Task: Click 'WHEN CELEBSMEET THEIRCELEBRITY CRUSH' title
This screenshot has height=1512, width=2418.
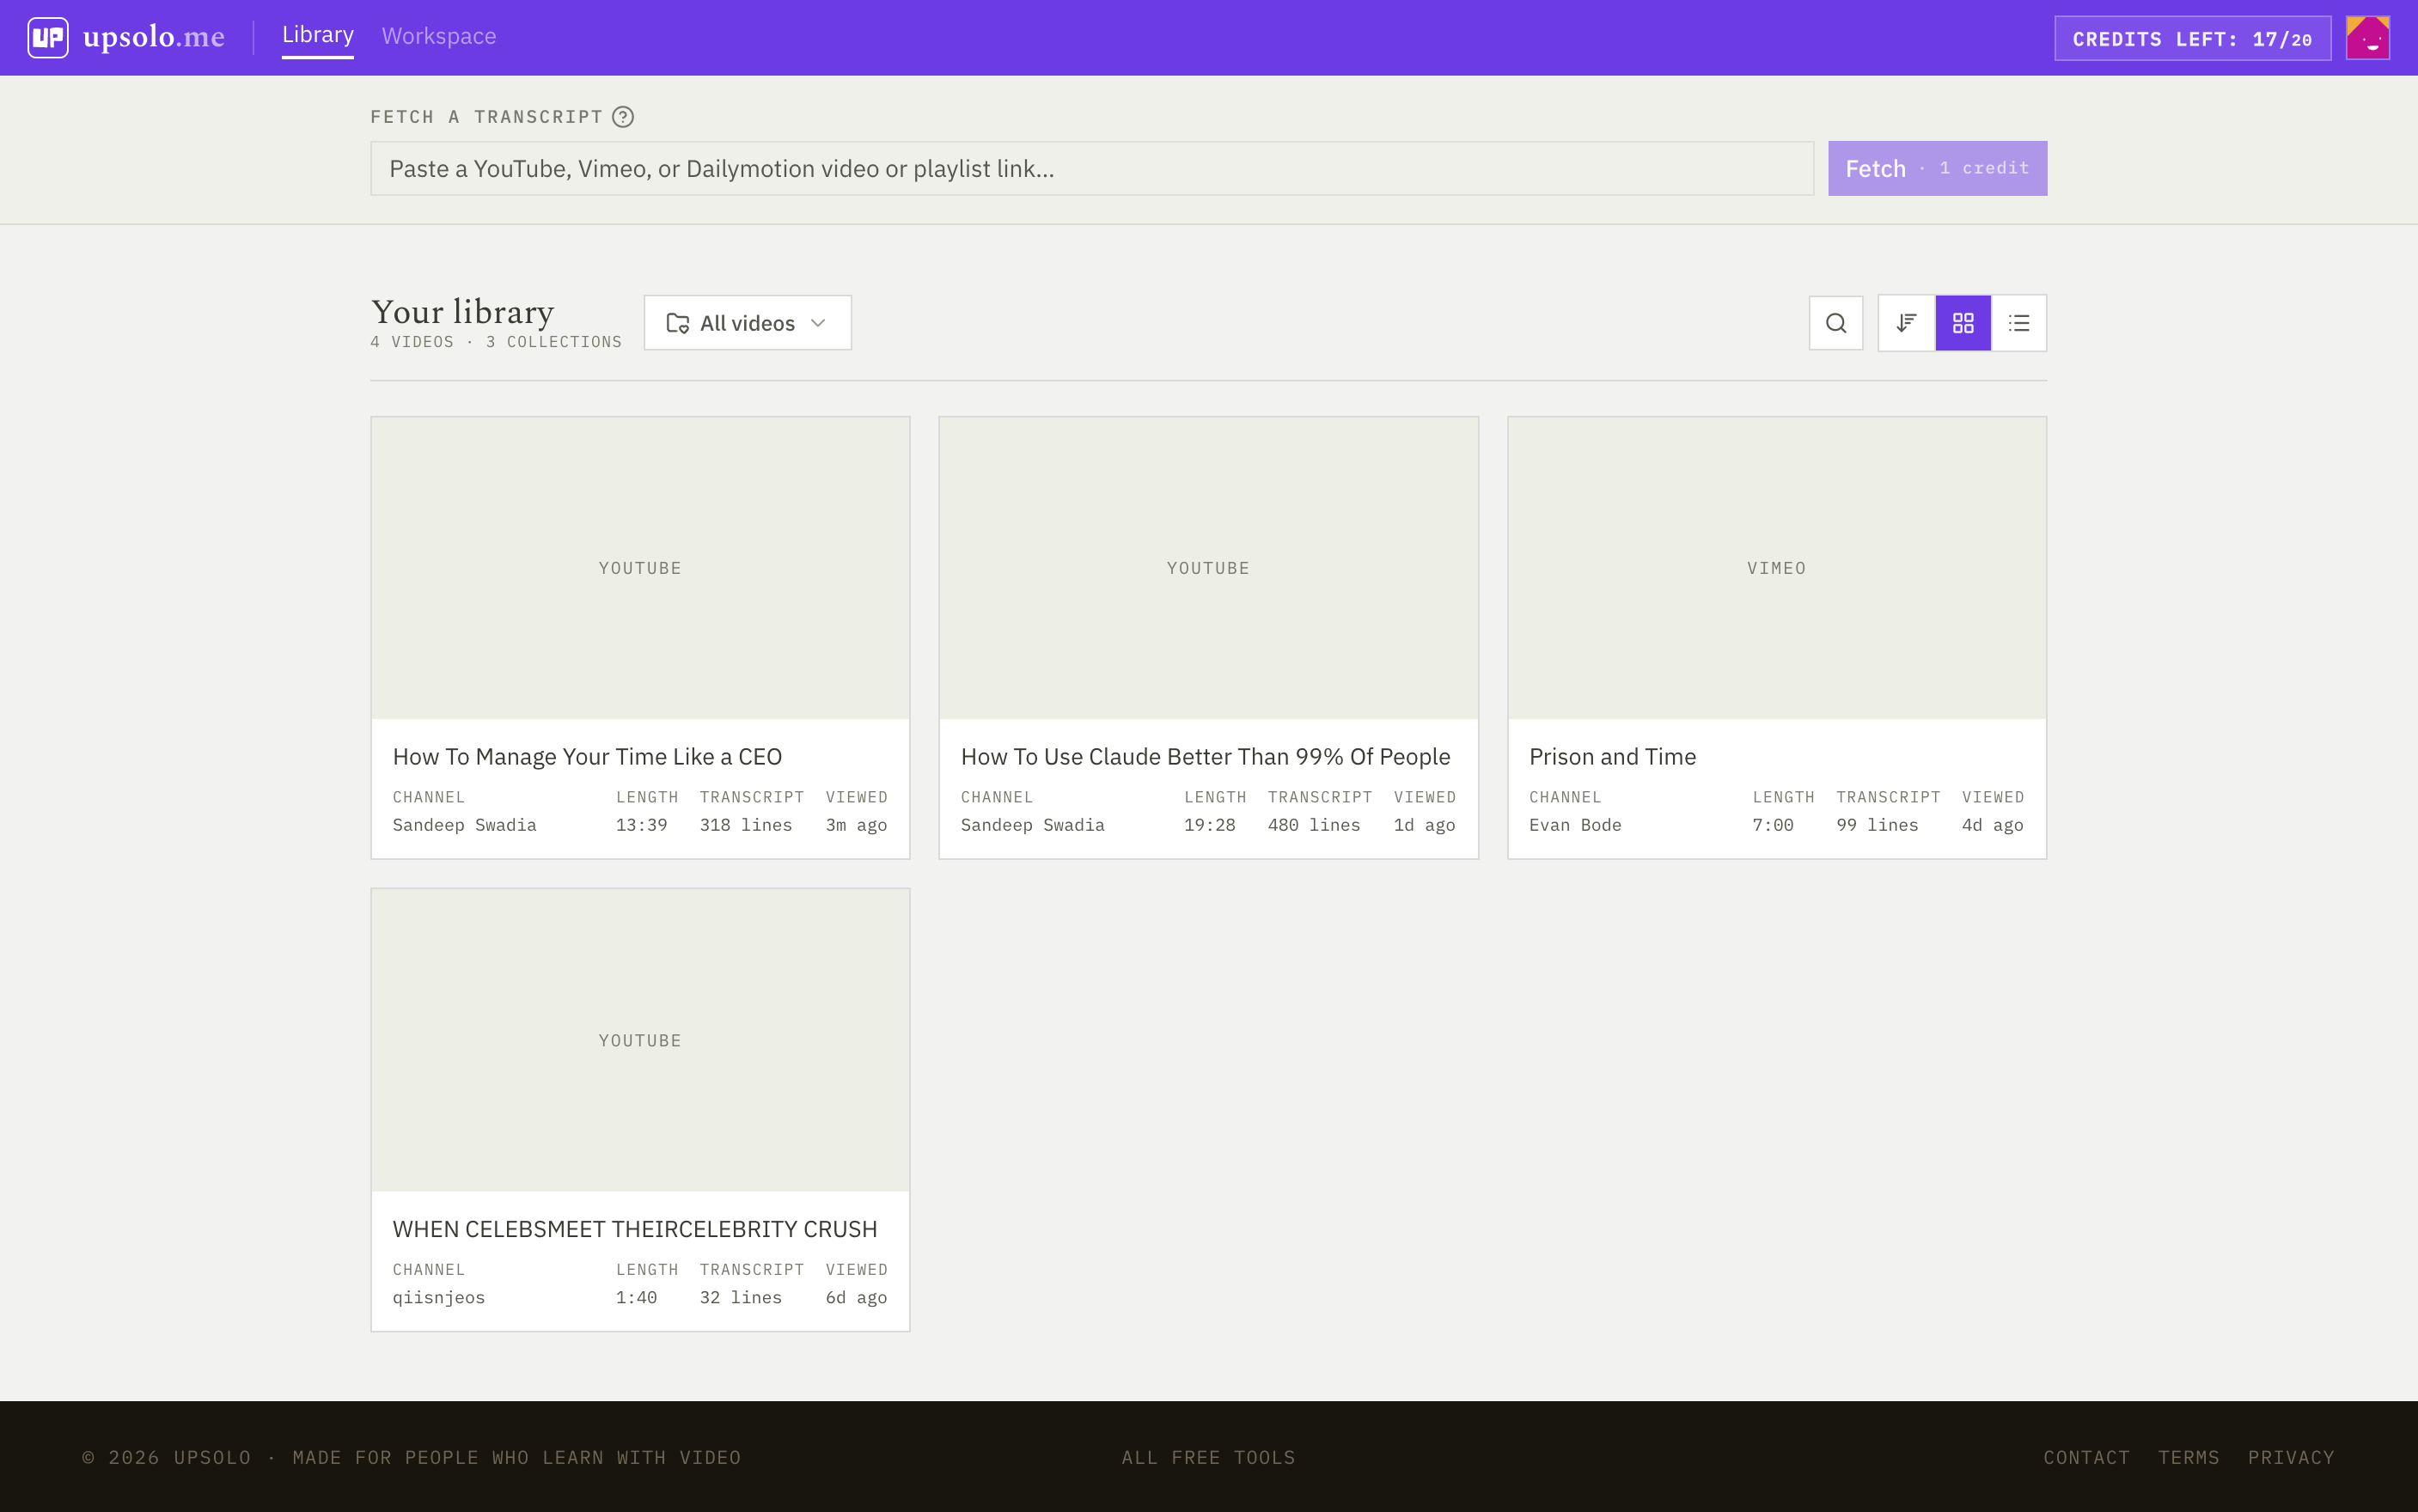Action: (x=635, y=1229)
